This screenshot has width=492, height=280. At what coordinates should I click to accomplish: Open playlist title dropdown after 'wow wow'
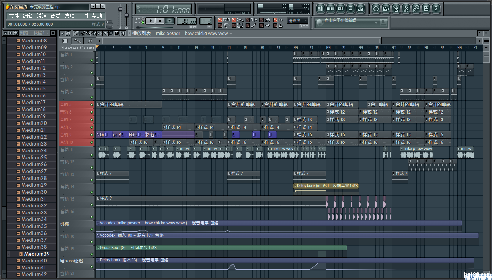click(231, 34)
